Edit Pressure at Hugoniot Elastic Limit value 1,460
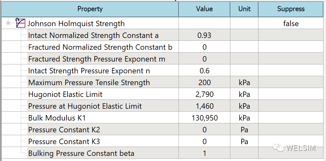 (x=204, y=106)
